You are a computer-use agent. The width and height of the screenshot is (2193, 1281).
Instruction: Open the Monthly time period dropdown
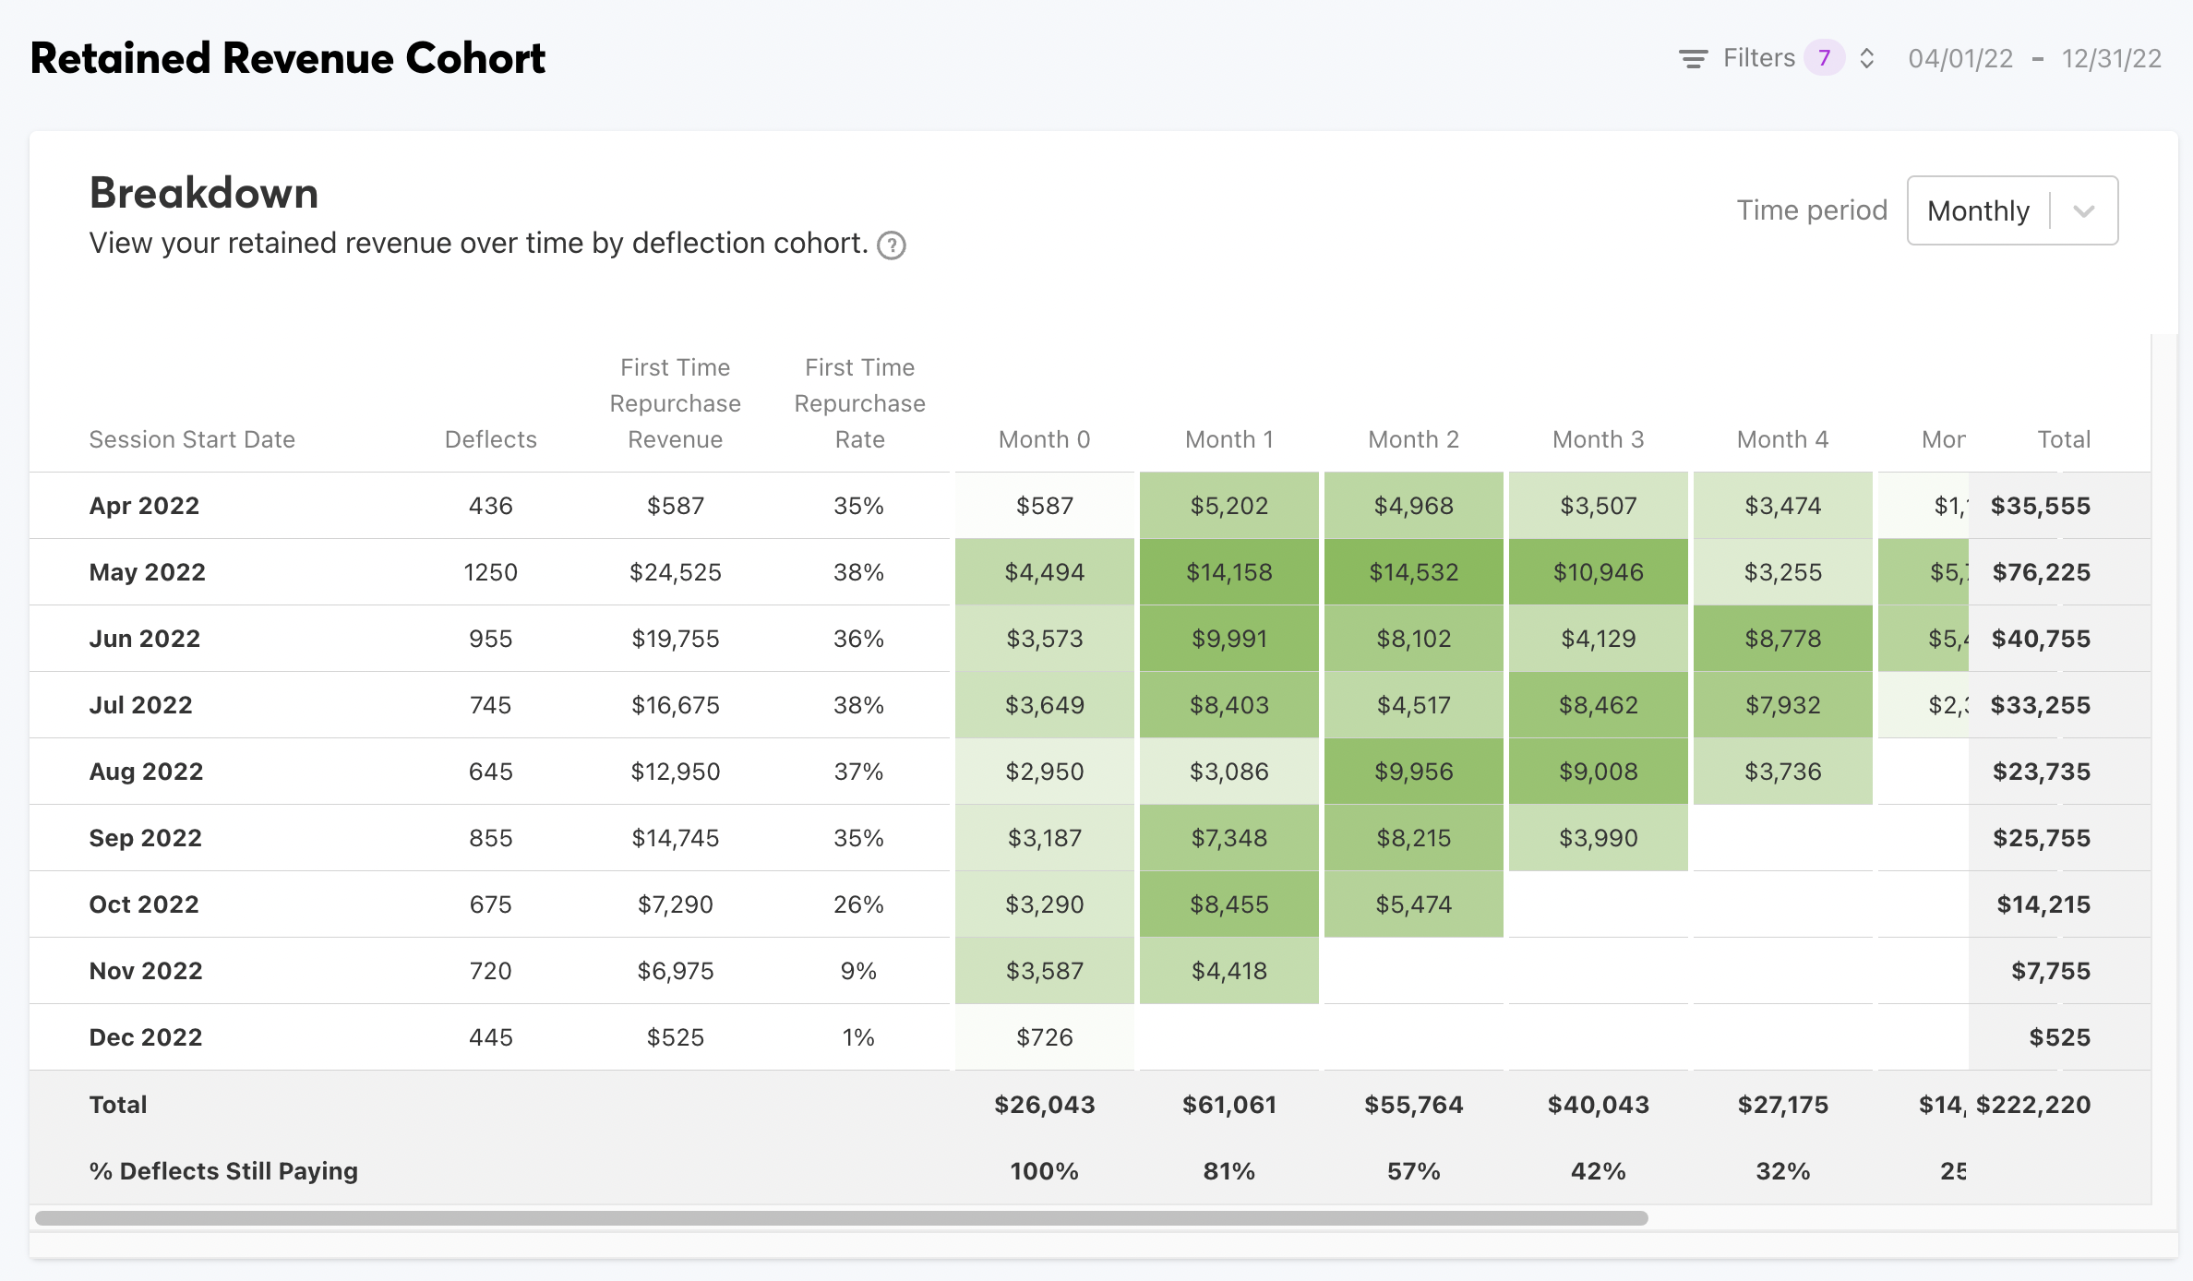pyautogui.click(x=1979, y=210)
